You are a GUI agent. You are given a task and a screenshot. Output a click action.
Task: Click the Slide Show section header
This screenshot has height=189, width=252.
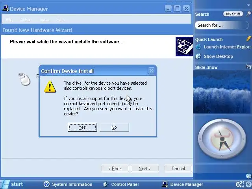[x=206, y=67]
